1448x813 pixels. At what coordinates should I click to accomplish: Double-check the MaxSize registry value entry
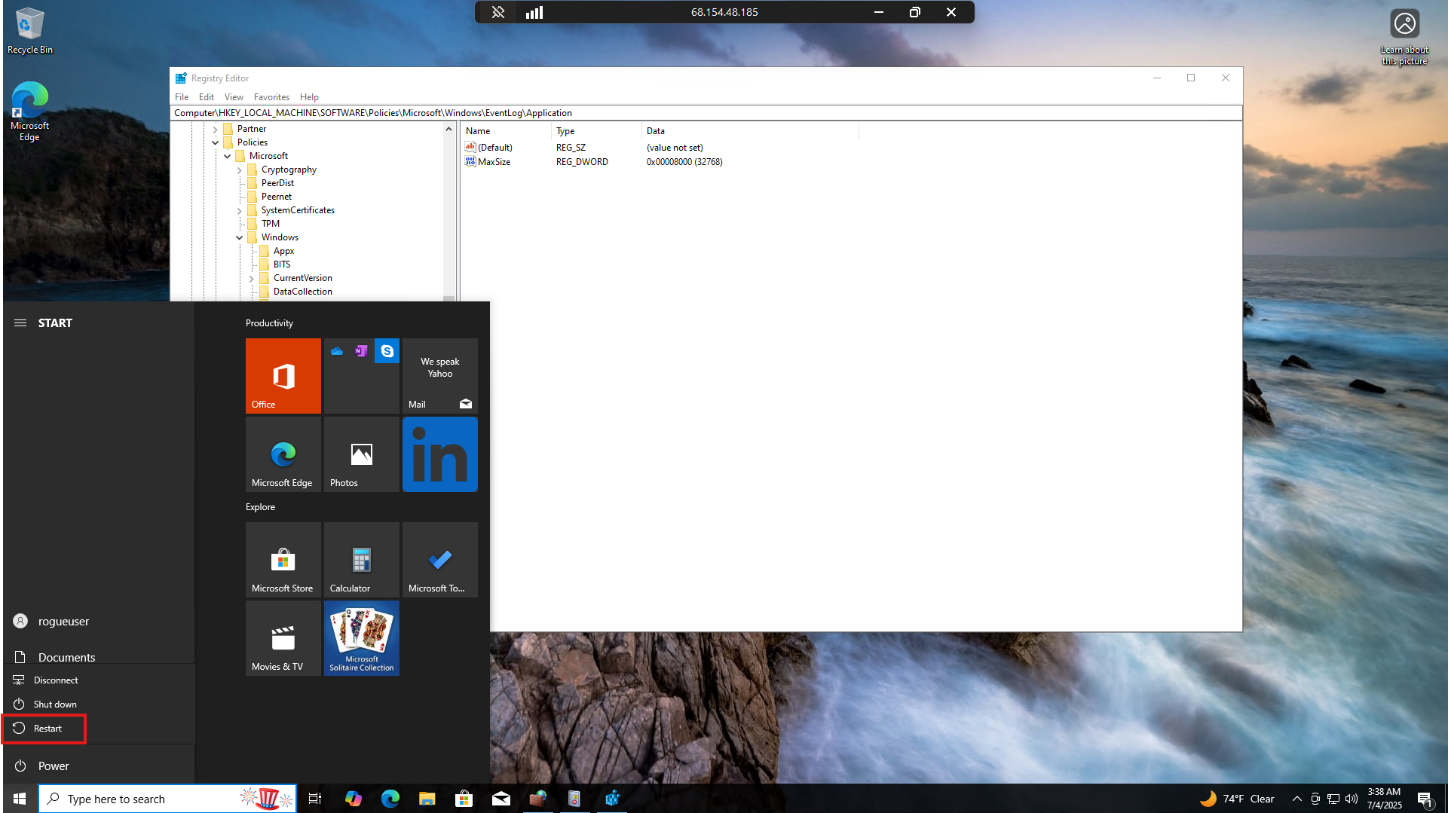click(494, 162)
